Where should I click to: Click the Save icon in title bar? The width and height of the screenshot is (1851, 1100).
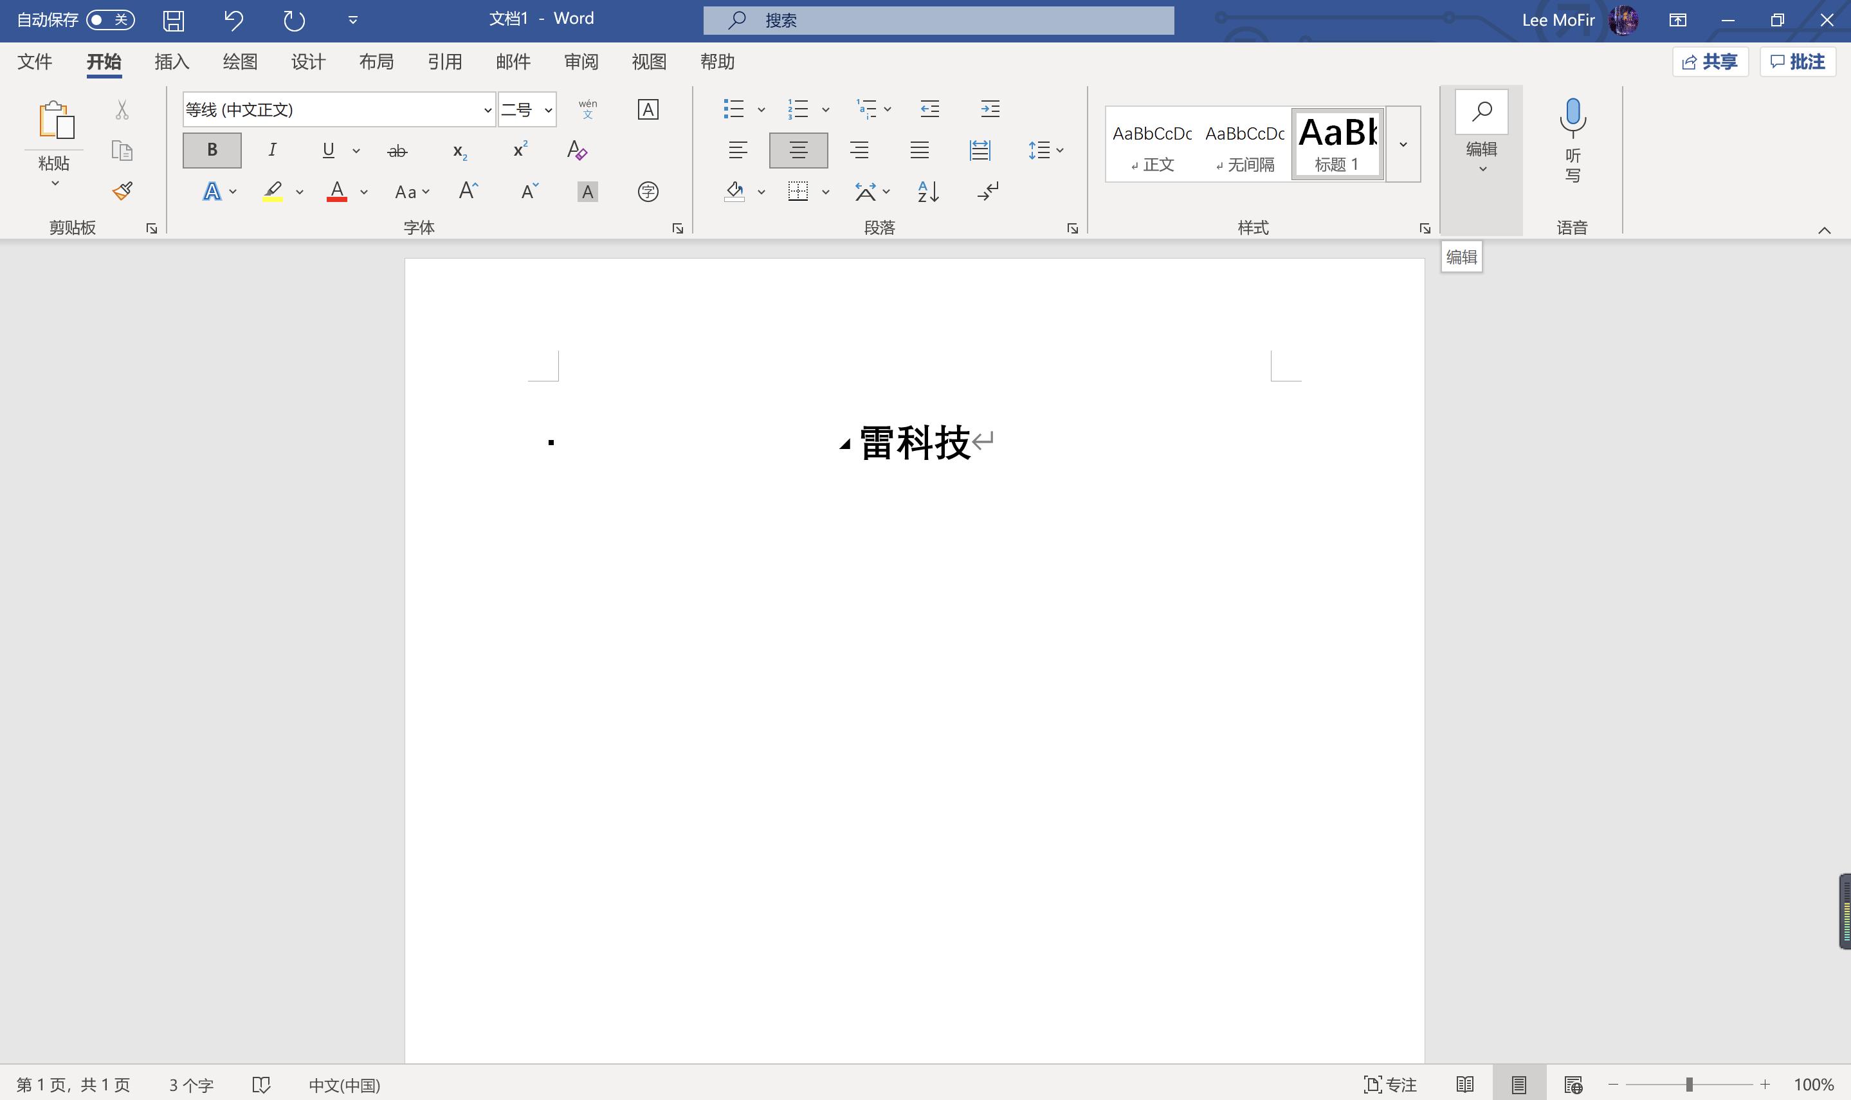pos(174,20)
